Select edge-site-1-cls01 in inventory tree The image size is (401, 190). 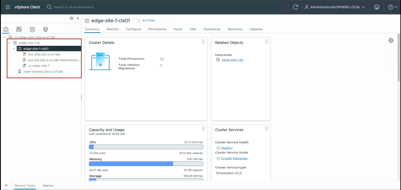click(x=49, y=48)
